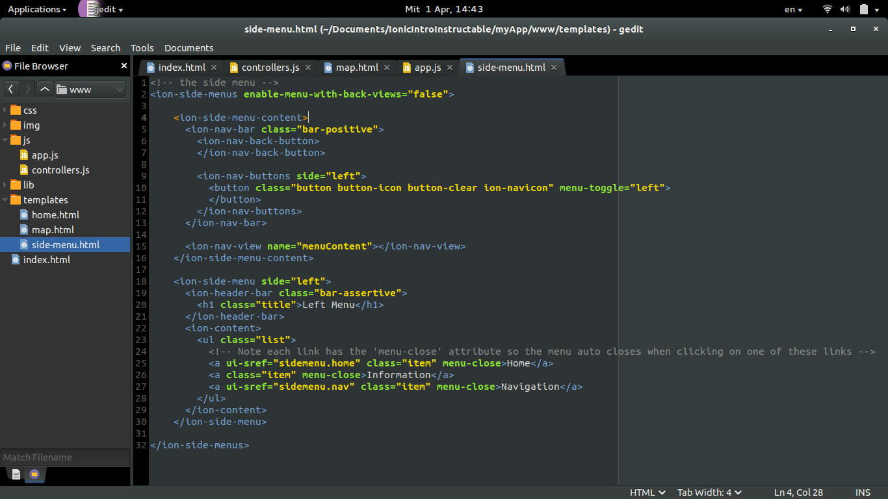Open the Applications menu
888x499 pixels.
tap(36, 9)
